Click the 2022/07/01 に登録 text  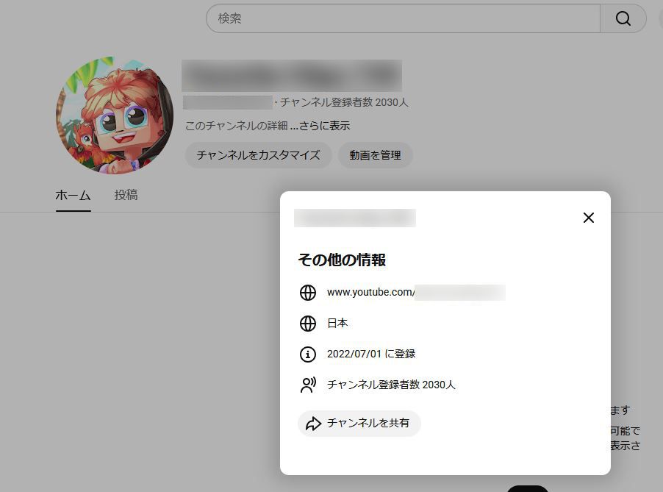371,354
